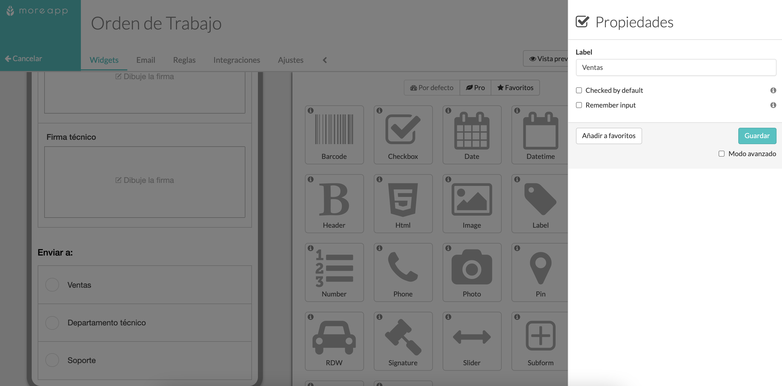
Task: Switch to the Email tab
Action: pyautogui.click(x=146, y=60)
